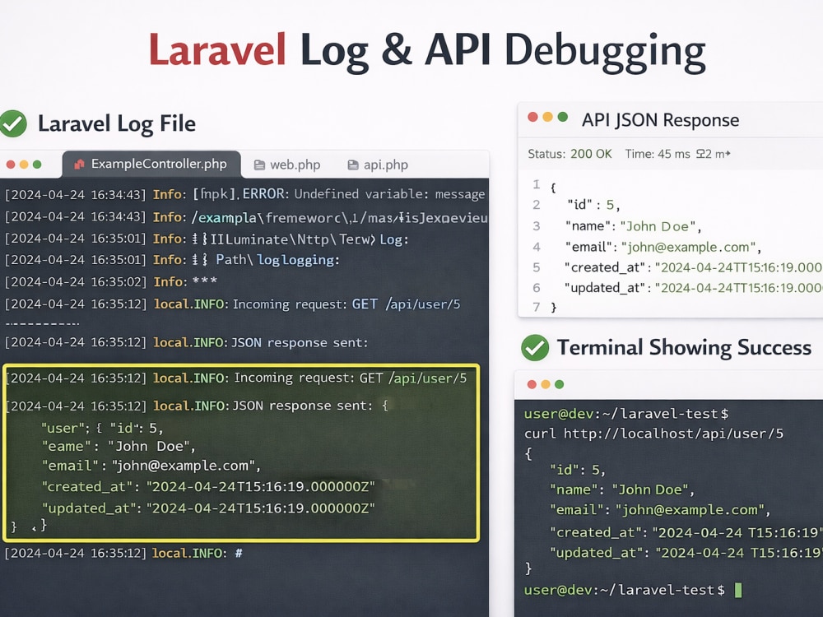Click the file icon on api.php tab
Image resolution: width=823 pixels, height=617 pixels.
point(353,165)
